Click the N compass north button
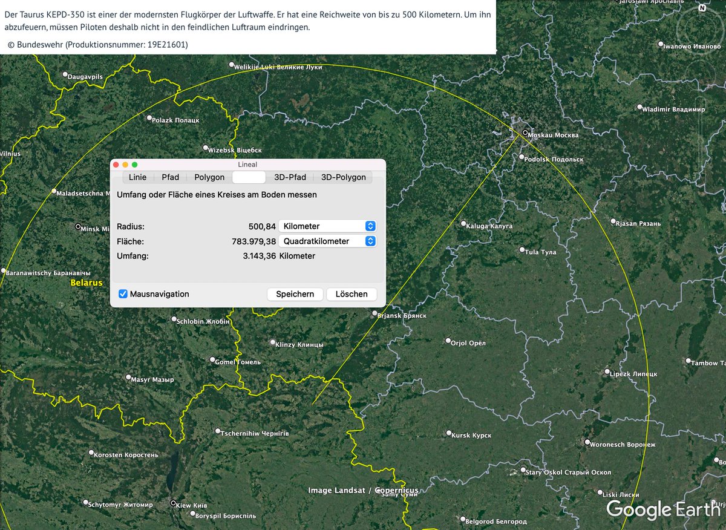Viewport: 726px width, 530px height. [702, 8]
